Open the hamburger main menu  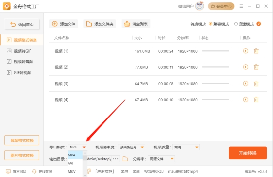(241, 6)
